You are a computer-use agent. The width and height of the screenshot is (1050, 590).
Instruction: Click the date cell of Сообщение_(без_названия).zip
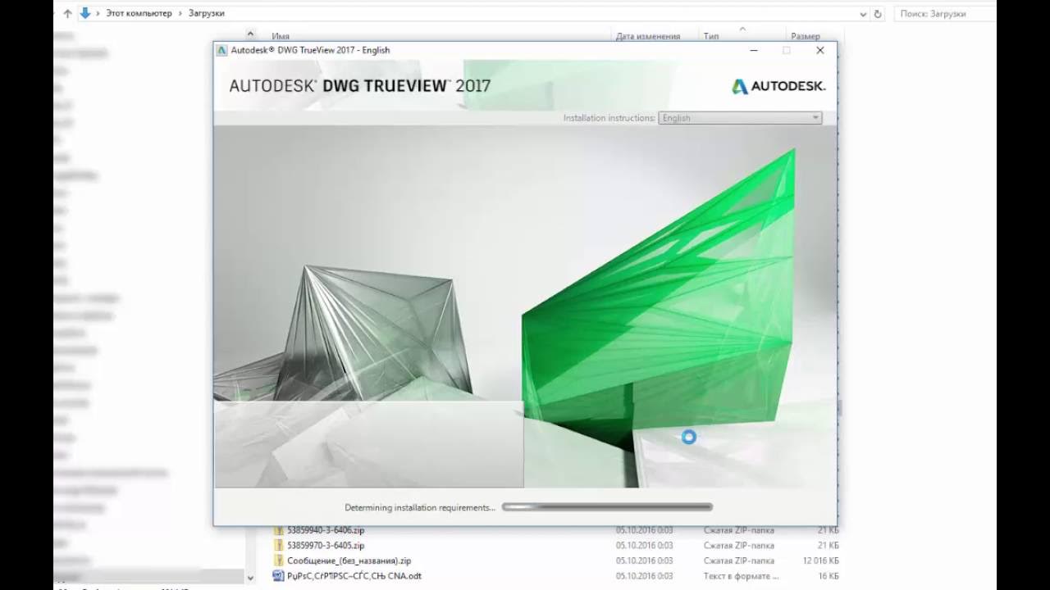coord(644,560)
